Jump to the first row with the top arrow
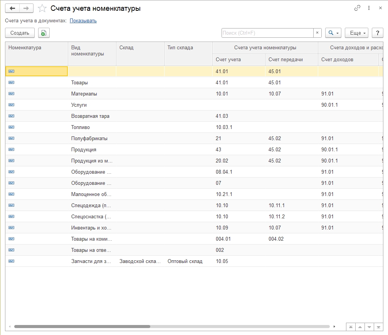The image size is (388, 335). coord(351,327)
